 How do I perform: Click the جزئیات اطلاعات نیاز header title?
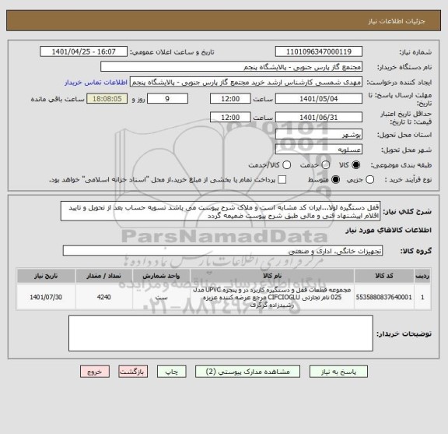point(397,22)
